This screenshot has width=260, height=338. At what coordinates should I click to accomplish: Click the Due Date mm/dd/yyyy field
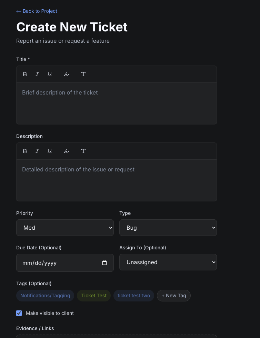(x=65, y=263)
